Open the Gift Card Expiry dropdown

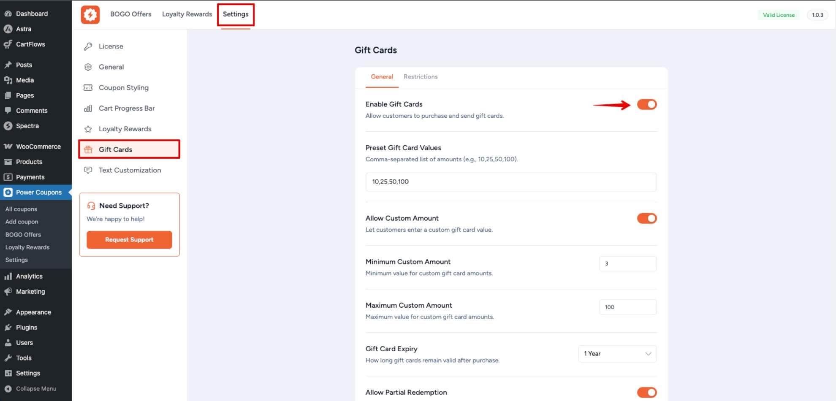click(x=617, y=354)
